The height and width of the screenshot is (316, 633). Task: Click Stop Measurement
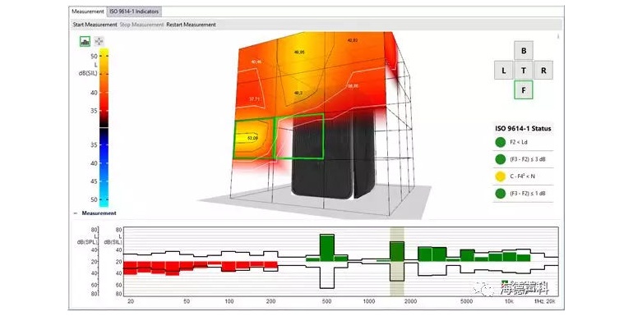(141, 25)
